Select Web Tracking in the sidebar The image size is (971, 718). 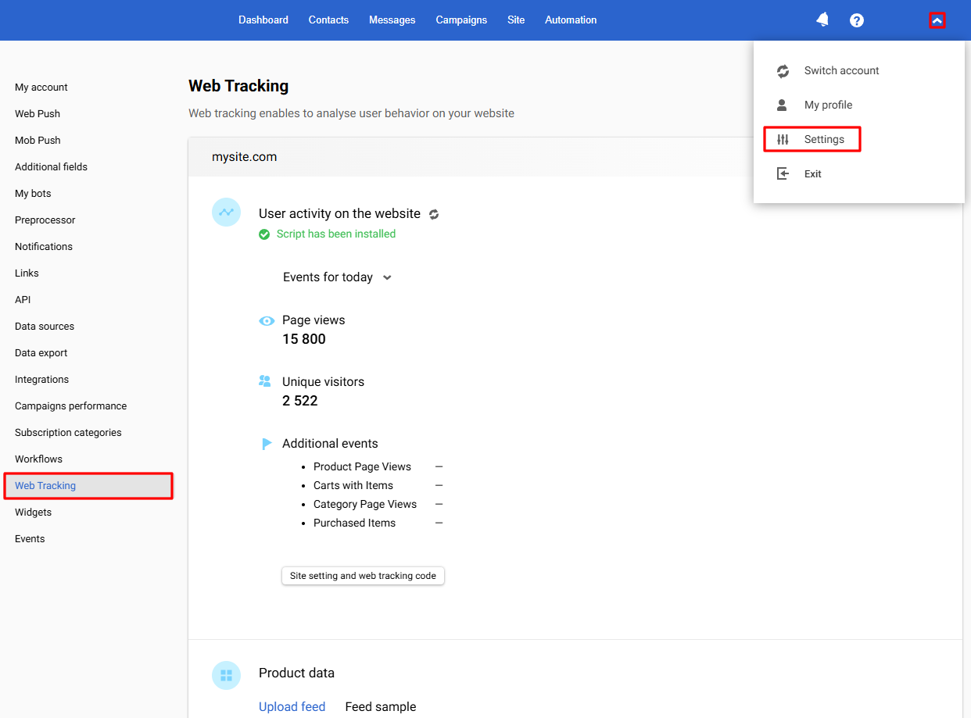(88, 486)
